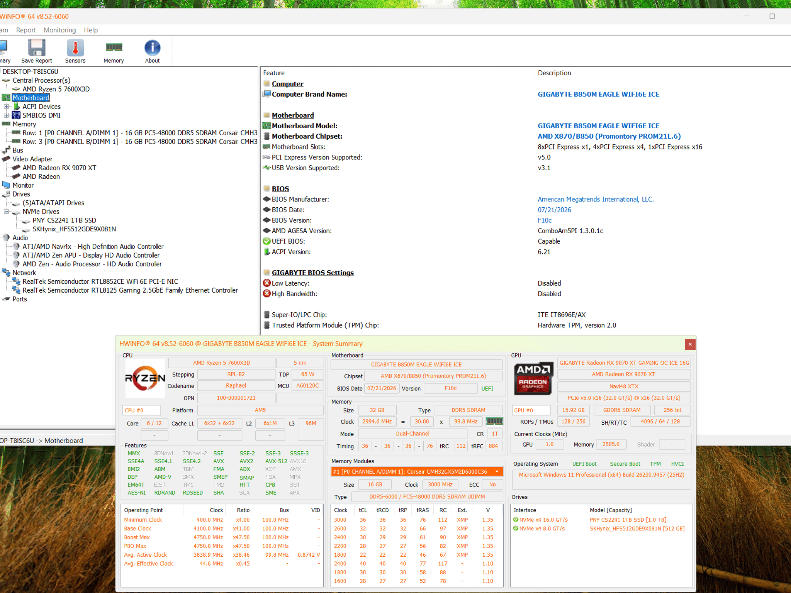The height and width of the screenshot is (593, 791).
Task: Click American Megatrends International link
Action: (596, 199)
